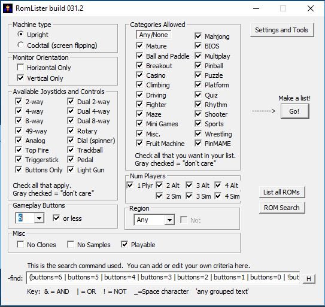The width and height of the screenshot is (325, 307).
Task: Toggle the 'or less' buttons checkbox
Action: [56, 218]
